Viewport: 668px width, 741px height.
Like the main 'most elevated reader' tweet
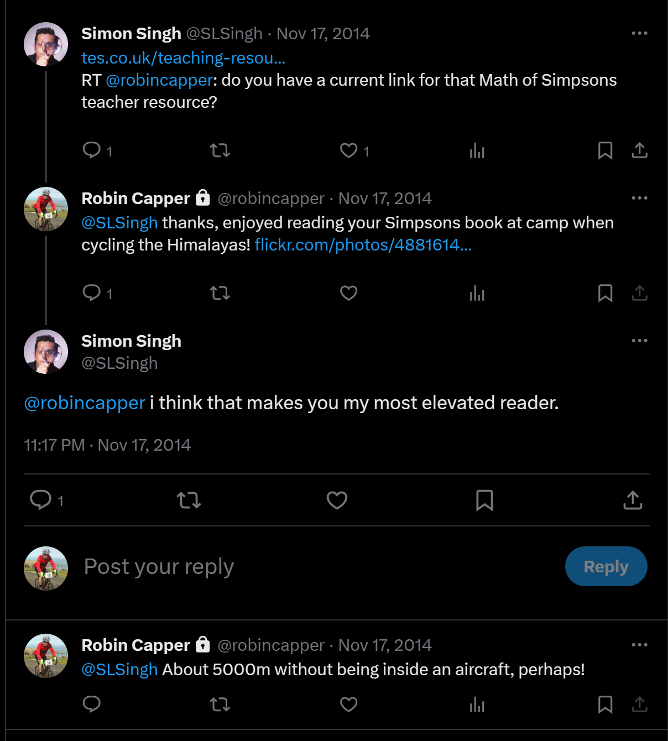coord(337,500)
